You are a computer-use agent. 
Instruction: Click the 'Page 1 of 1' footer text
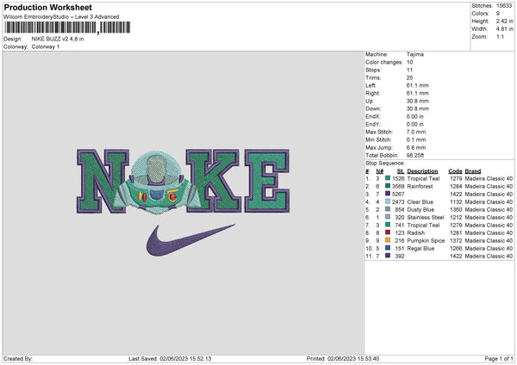tap(499, 359)
